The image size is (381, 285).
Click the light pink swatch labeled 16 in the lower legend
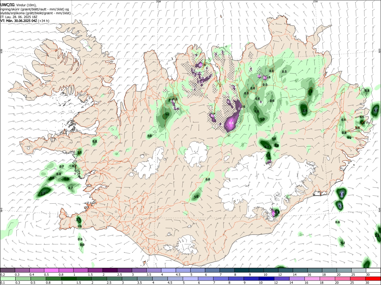312,278
